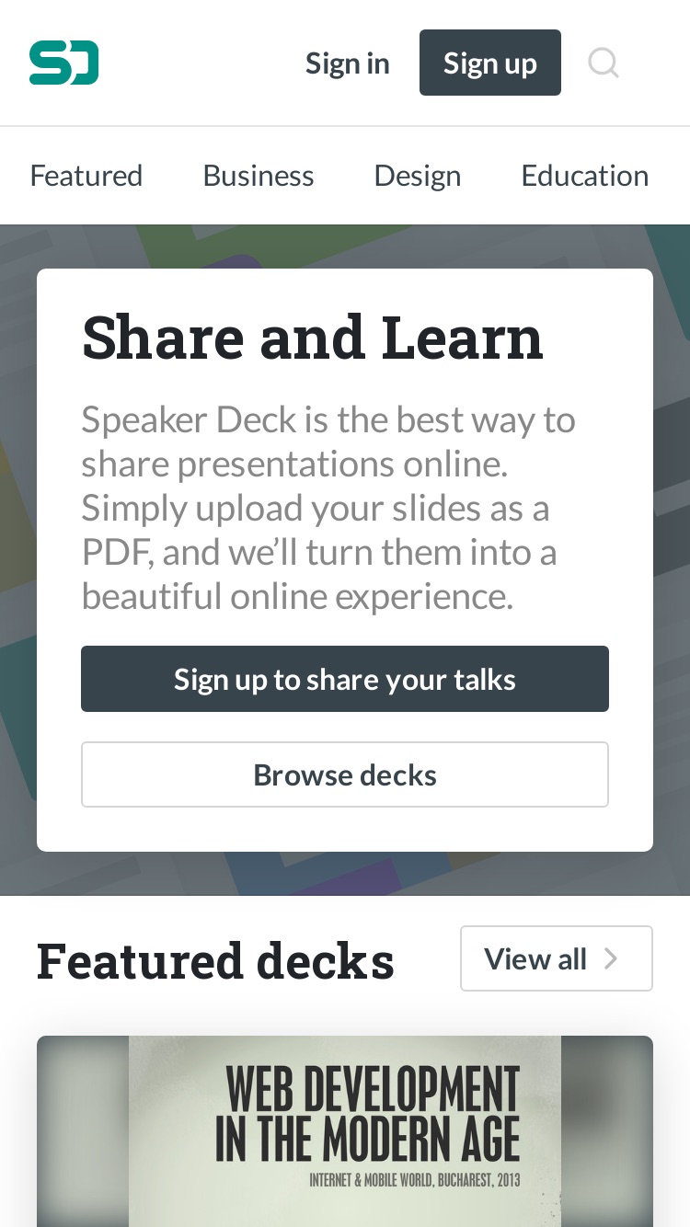Select the Featured category tab
690x1227 pixels.
pos(86,175)
